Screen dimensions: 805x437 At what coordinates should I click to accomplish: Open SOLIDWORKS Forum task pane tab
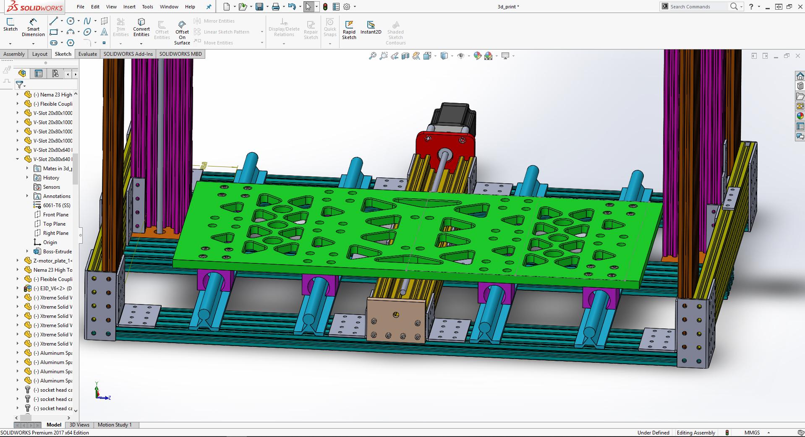click(800, 136)
